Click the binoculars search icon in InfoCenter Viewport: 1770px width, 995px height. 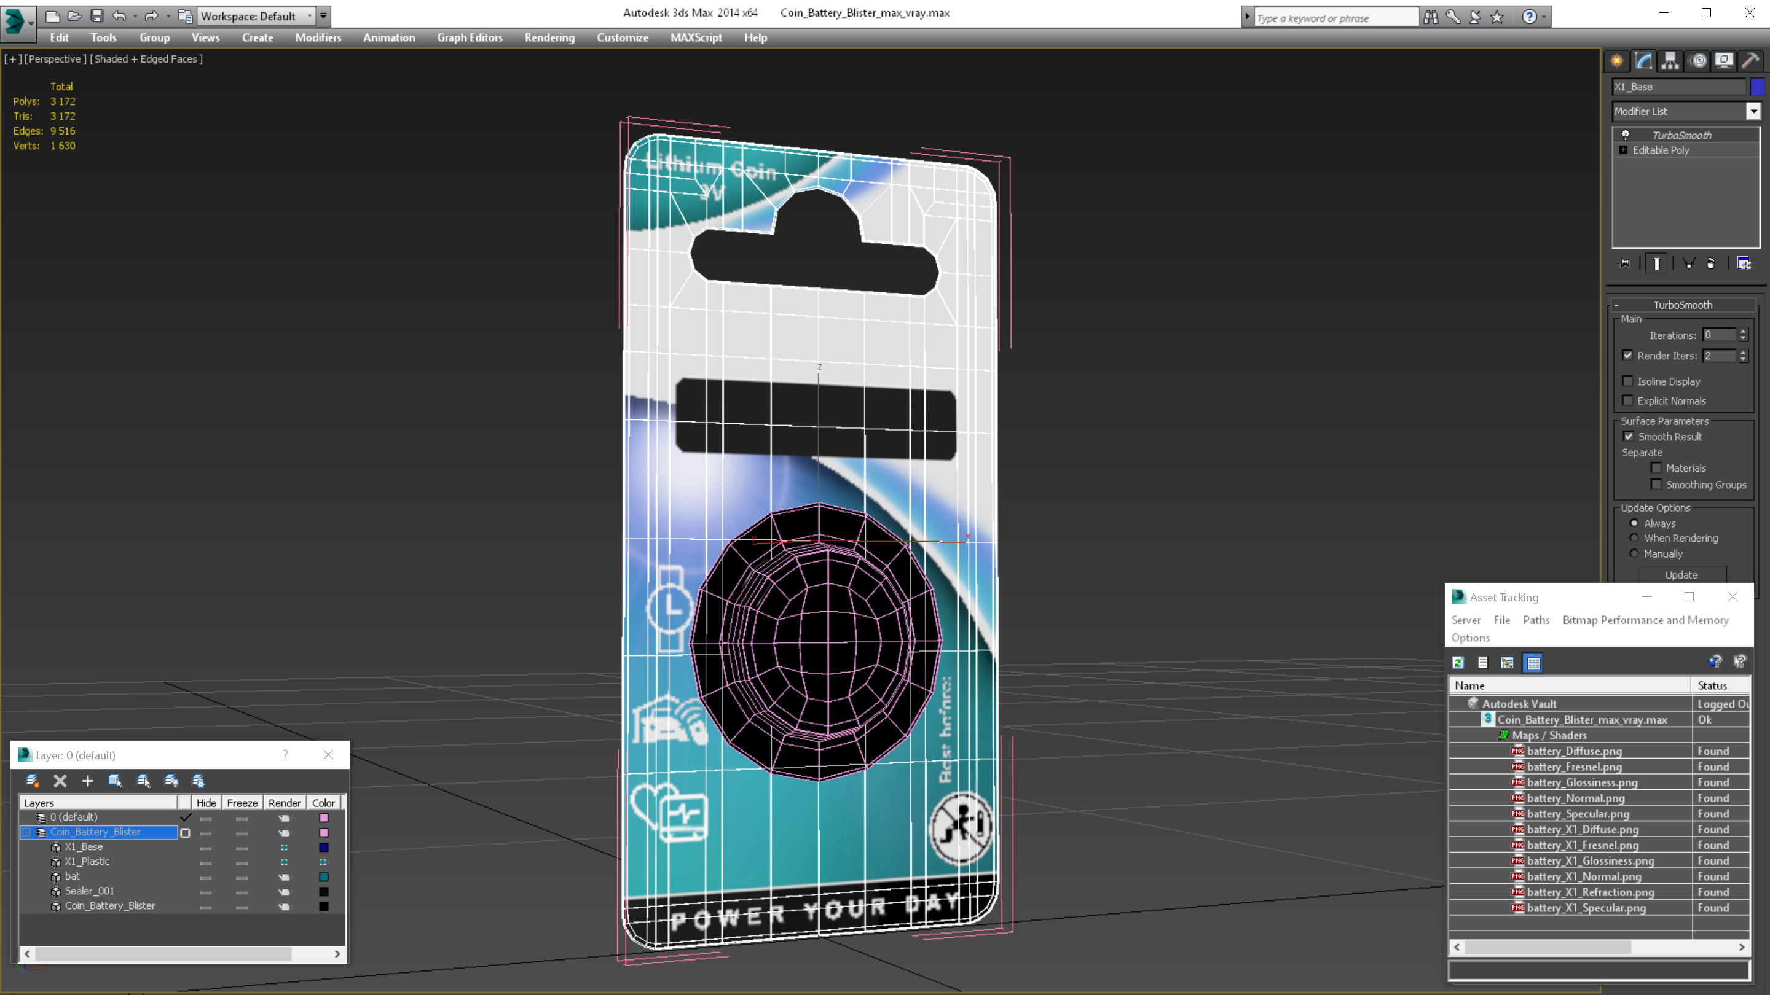pyautogui.click(x=1431, y=17)
